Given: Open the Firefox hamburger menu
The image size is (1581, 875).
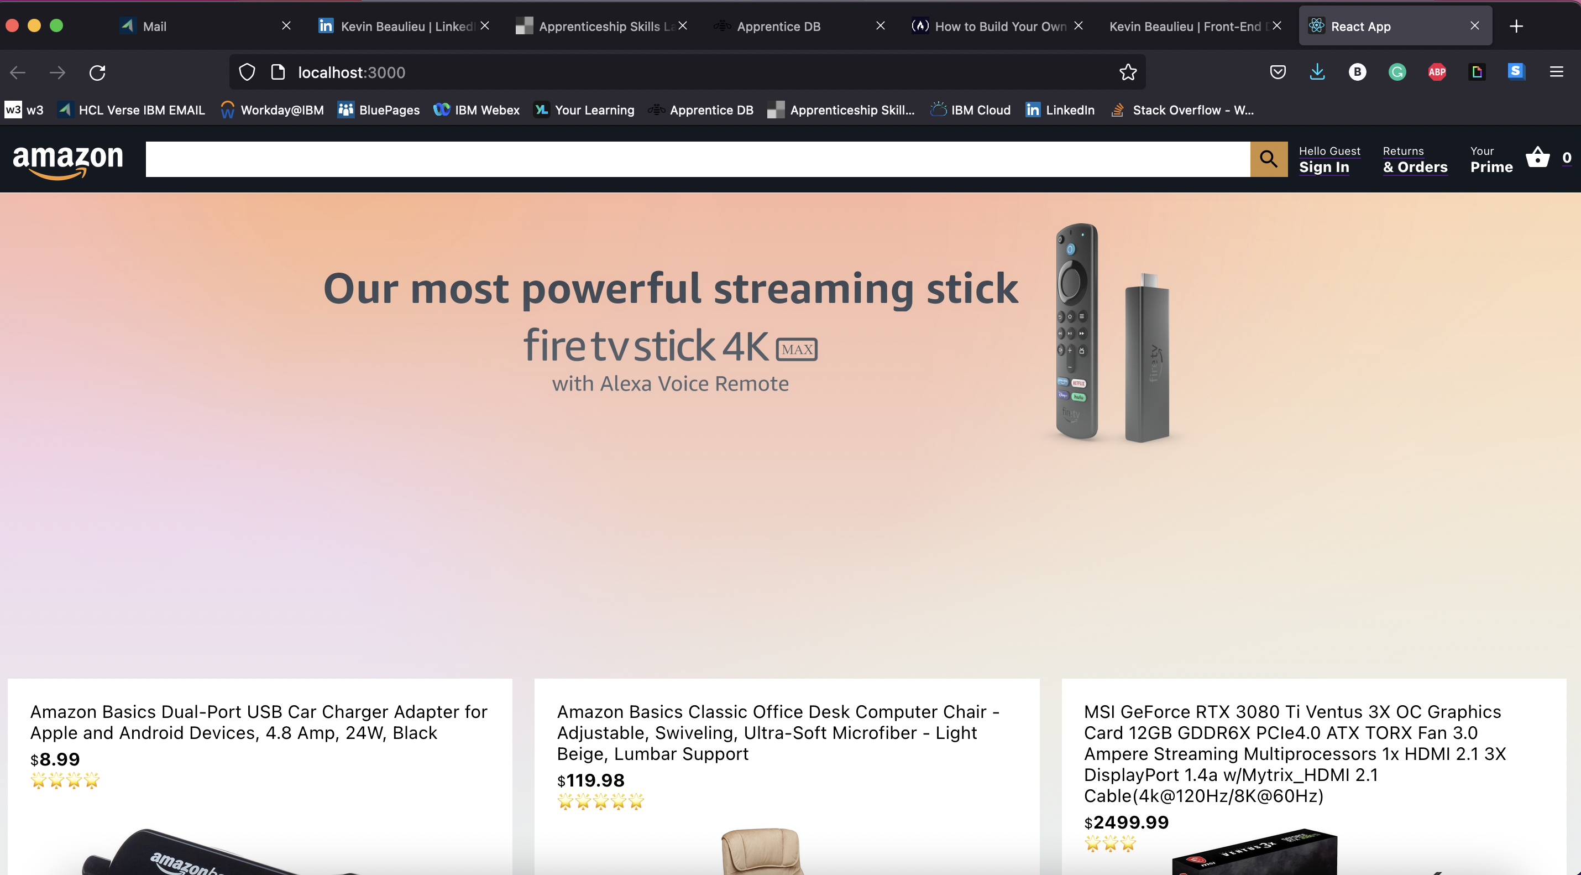Looking at the screenshot, I should coord(1557,72).
